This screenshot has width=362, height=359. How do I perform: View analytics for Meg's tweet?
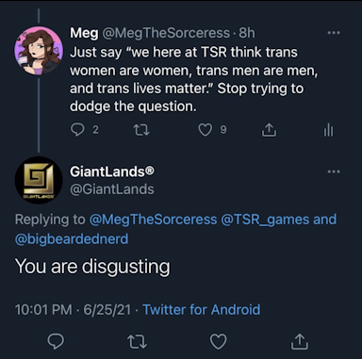tap(329, 130)
